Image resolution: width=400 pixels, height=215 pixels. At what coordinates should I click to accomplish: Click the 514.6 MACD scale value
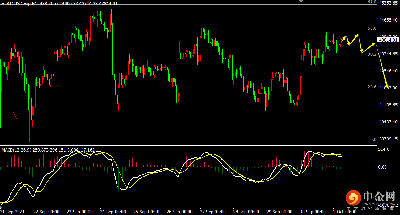coord(384,150)
